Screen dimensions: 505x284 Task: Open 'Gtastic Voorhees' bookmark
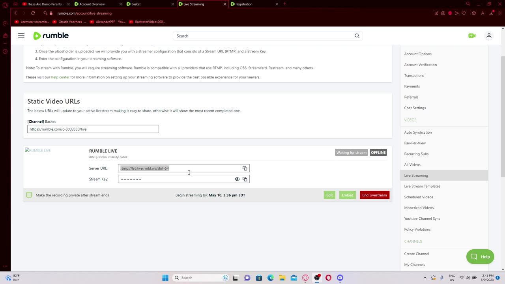69,22
